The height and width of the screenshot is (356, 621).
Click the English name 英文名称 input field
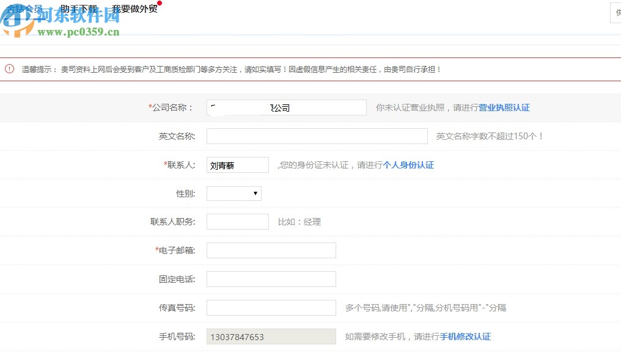(x=317, y=136)
